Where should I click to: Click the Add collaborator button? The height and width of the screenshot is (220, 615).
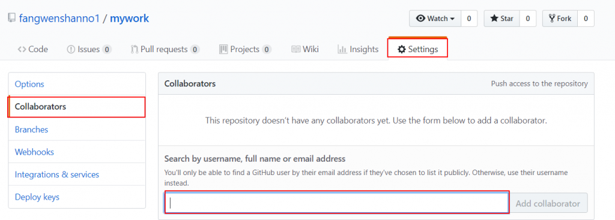(548, 203)
